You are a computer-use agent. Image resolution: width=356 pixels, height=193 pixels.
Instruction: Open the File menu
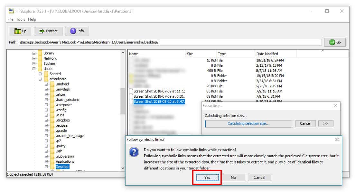tap(10, 19)
